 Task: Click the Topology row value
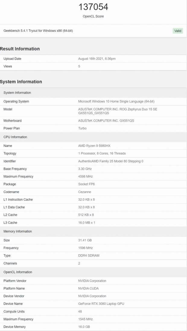[102, 153]
